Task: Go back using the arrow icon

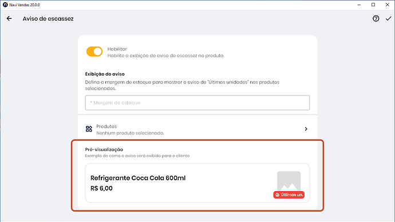Action: [x=9, y=18]
